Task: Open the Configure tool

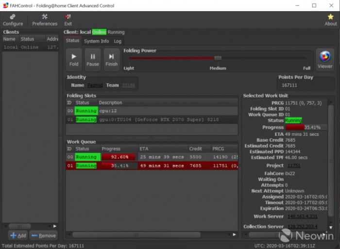Action: point(13,19)
